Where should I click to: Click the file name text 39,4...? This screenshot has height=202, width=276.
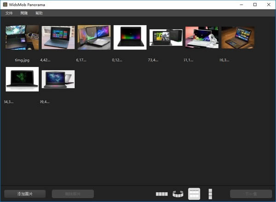(x=45, y=102)
